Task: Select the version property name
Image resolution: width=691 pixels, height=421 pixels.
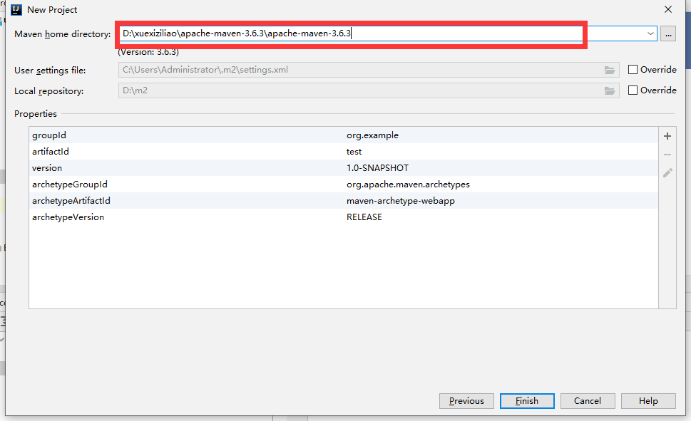Action: coord(47,168)
